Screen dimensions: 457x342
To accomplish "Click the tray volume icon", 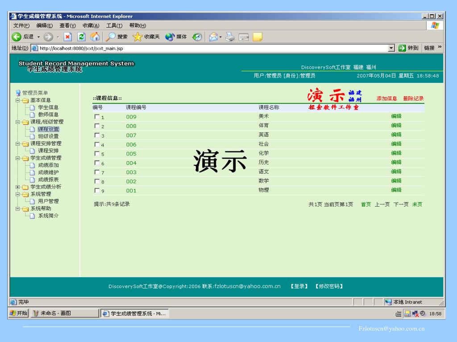I will pos(423,313).
